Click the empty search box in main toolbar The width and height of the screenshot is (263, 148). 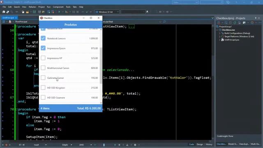click(x=133, y=12)
